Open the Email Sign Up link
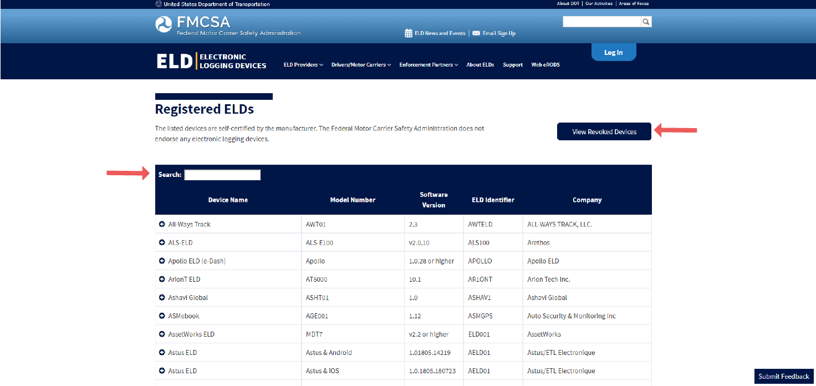The image size is (816, 386). (499, 33)
